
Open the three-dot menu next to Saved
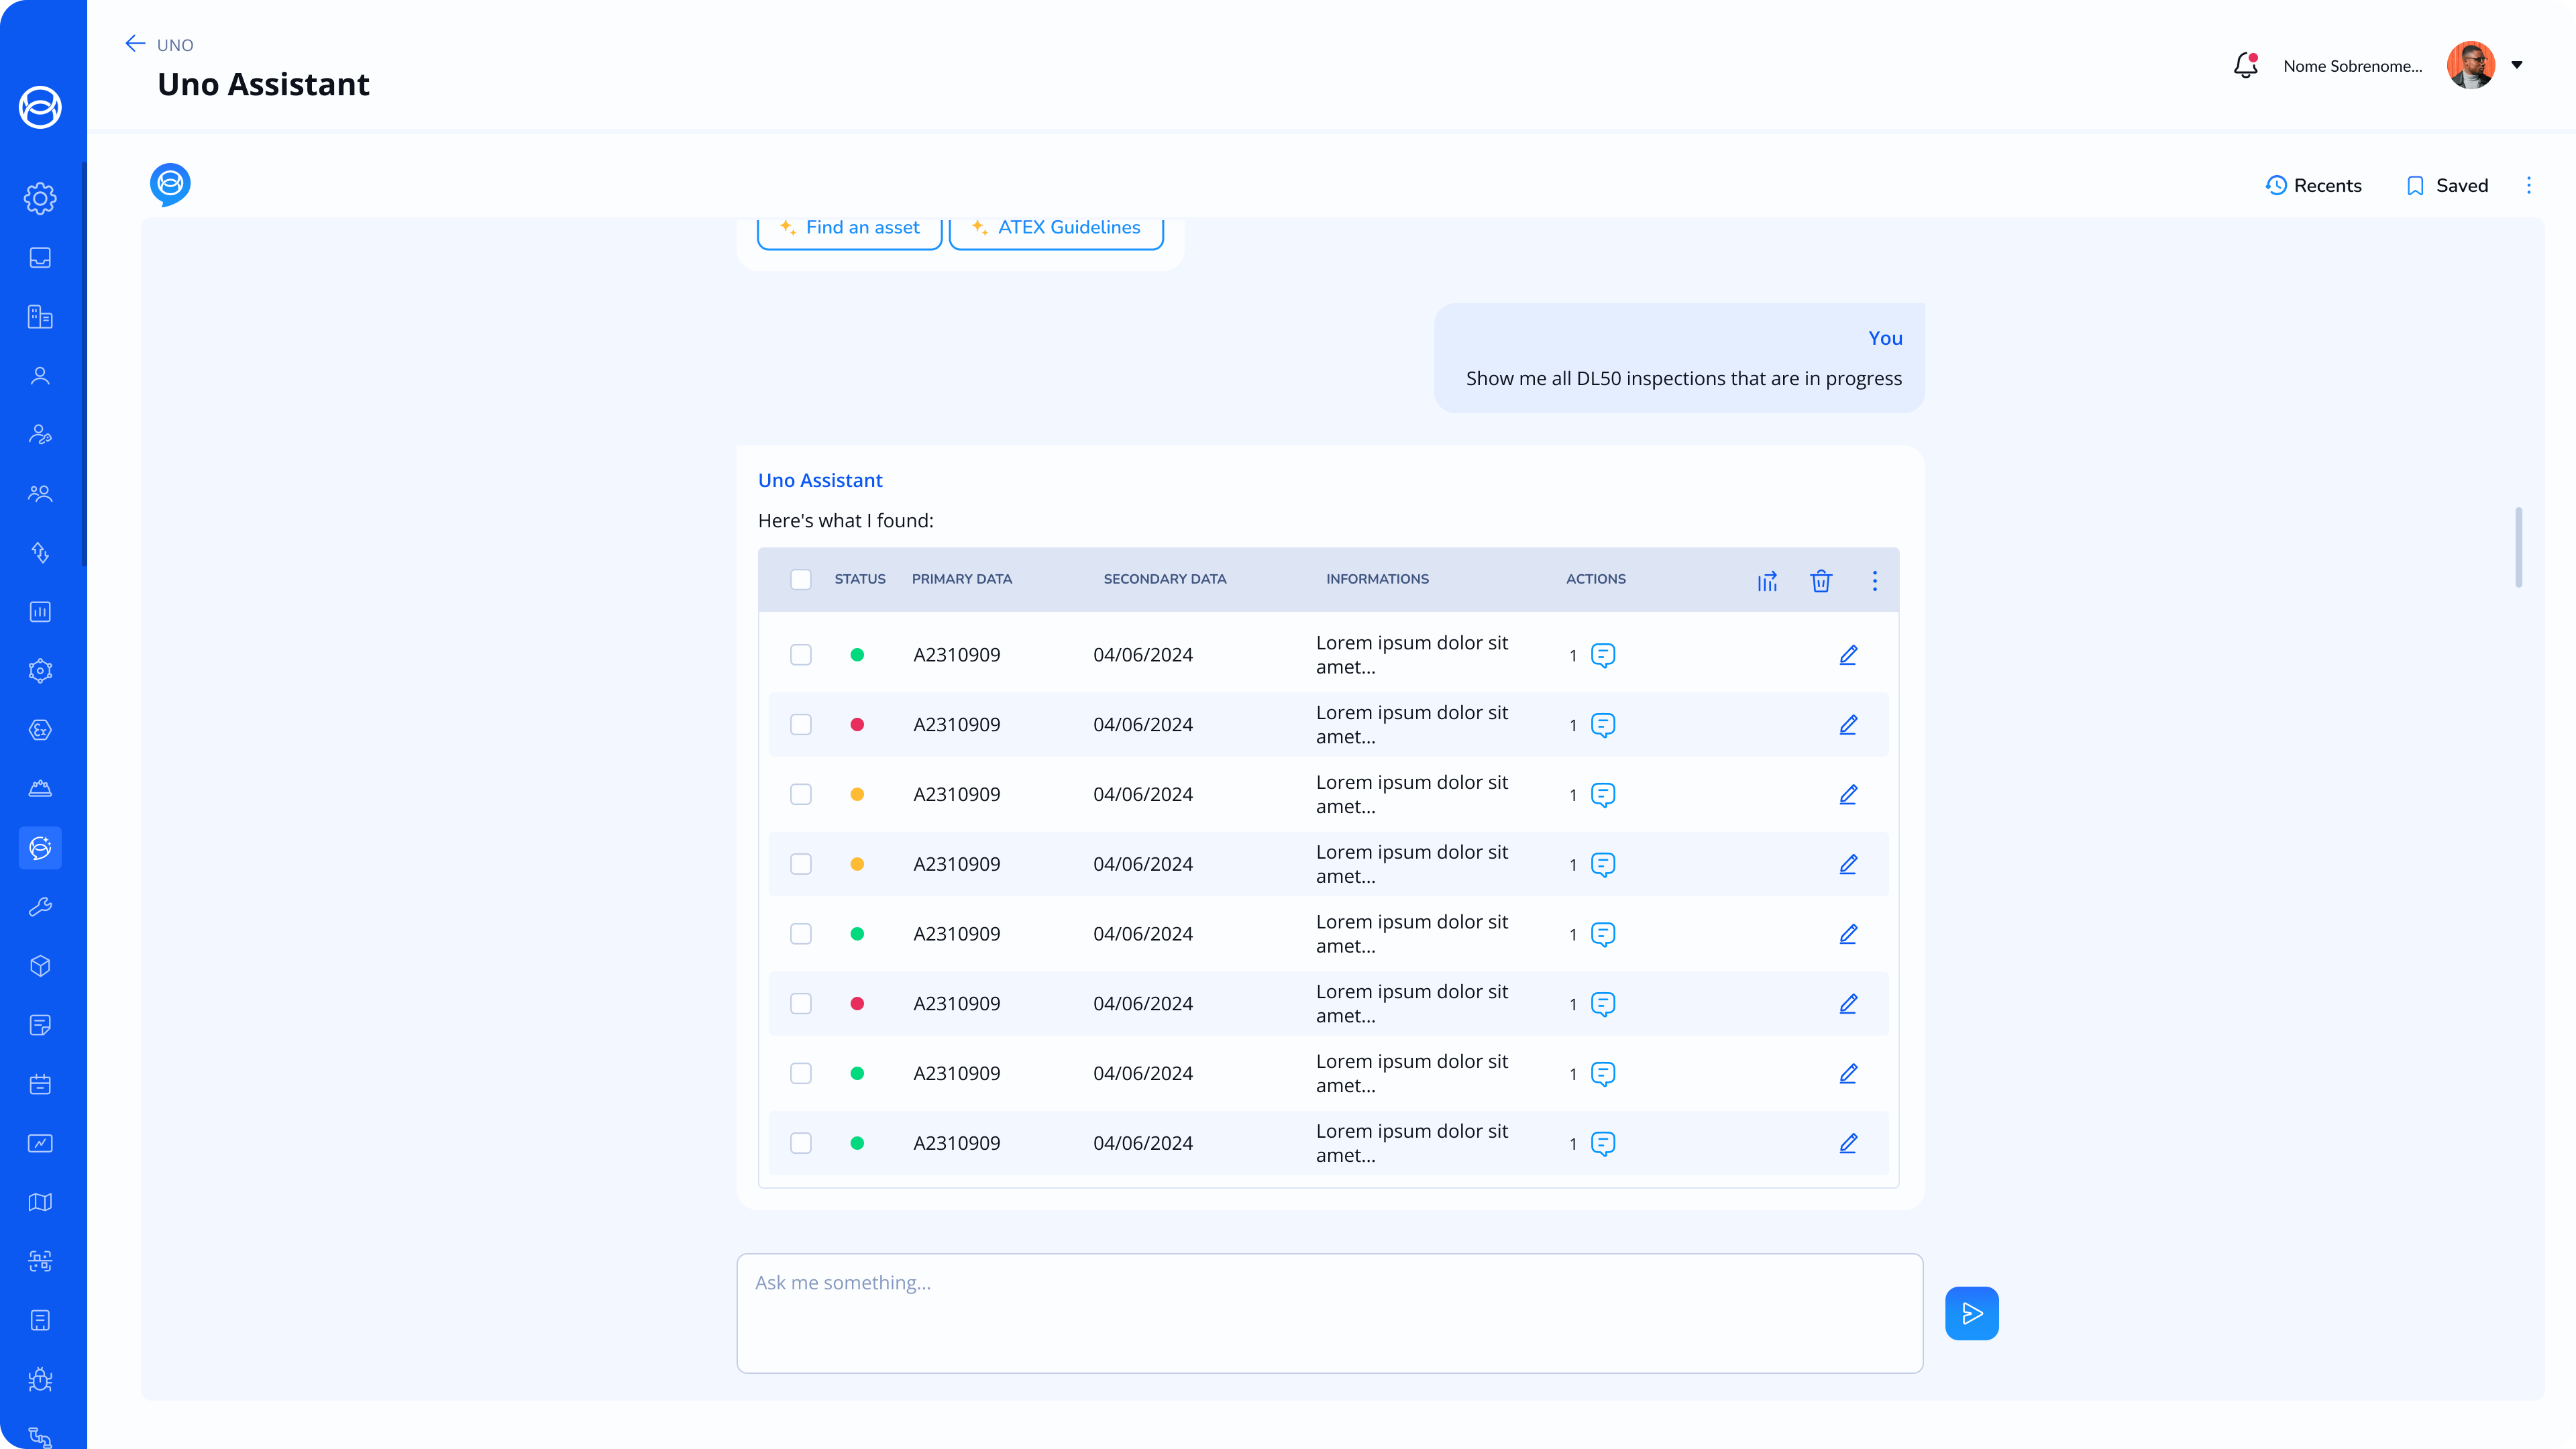tap(2529, 185)
